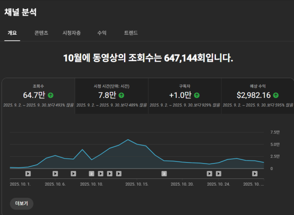Screen dimensions: 294x215
Task: Open the 트렌드 tab
Action: pyautogui.click(x=131, y=33)
